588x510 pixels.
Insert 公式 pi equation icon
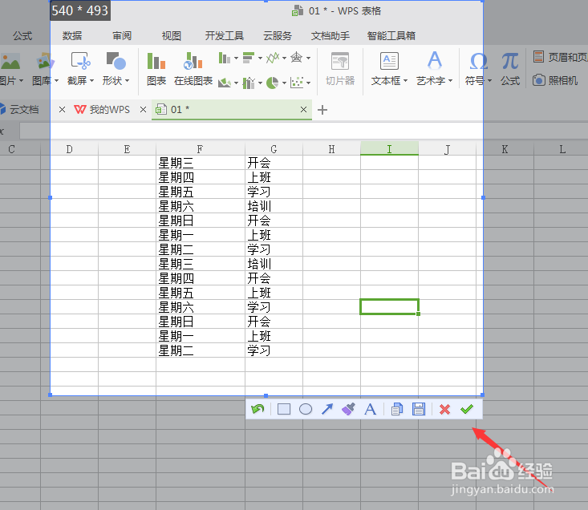(x=510, y=61)
